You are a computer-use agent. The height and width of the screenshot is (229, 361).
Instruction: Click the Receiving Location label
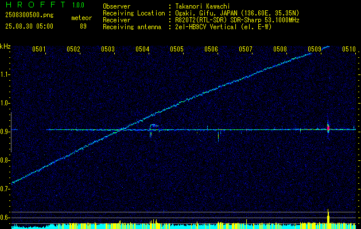134,13
